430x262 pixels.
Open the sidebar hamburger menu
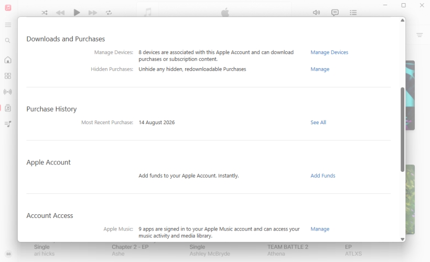click(8, 25)
